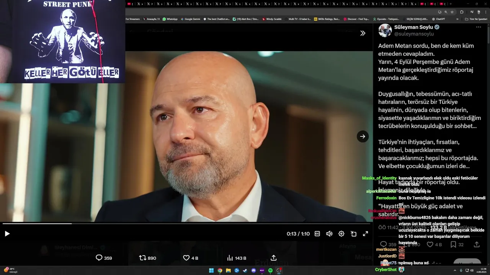490x275 pixels.
Task: Switch to the first browser tab
Action: (130, 4)
